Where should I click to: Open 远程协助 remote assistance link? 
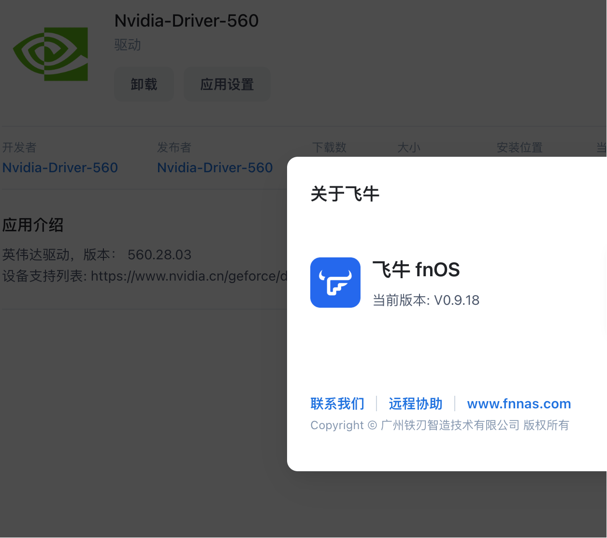coord(416,403)
